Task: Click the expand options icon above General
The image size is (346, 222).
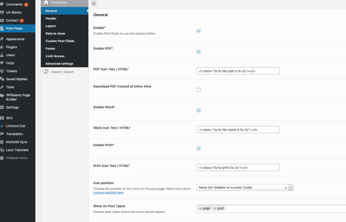Action: (94, 3)
